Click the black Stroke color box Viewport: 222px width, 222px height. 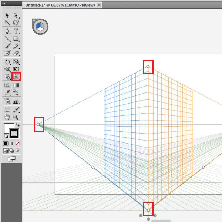[14, 133]
